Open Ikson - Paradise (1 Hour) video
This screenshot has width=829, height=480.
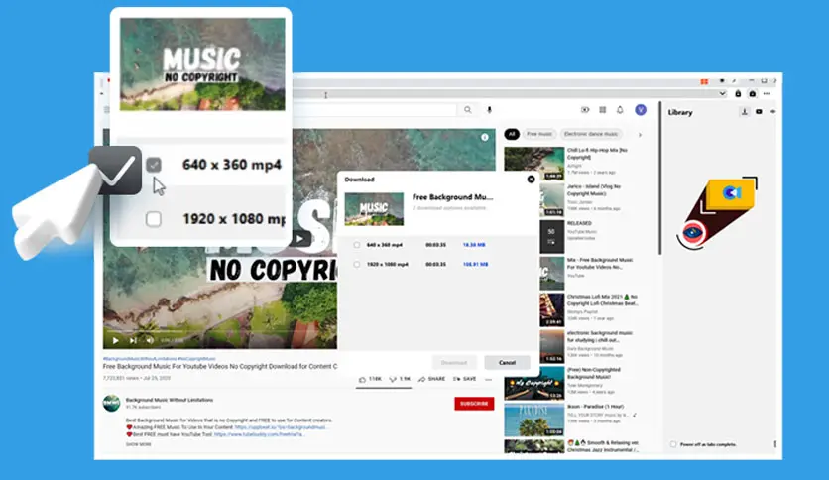click(x=571, y=420)
